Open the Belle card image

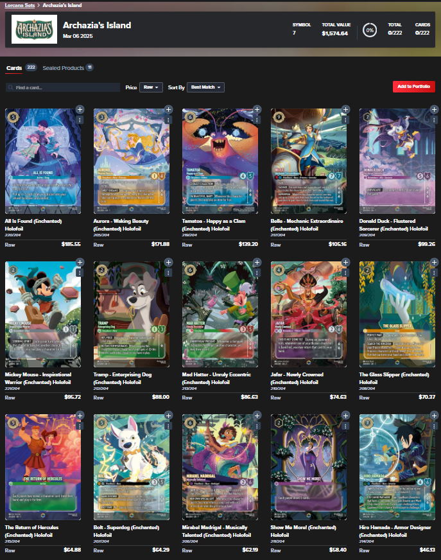point(309,161)
